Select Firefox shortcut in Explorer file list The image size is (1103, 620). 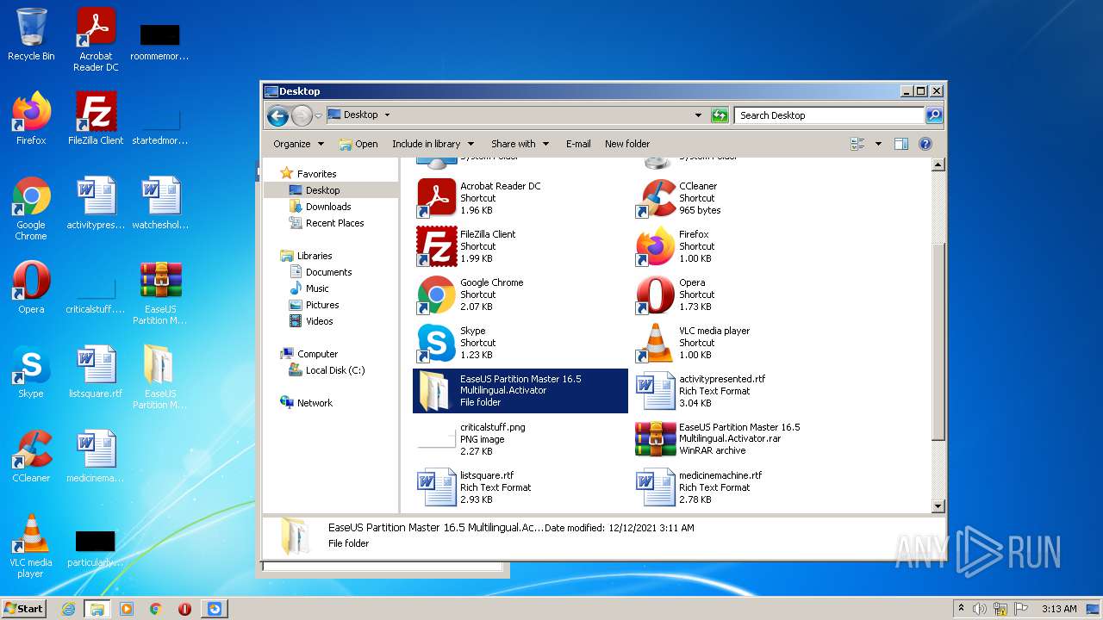738,246
